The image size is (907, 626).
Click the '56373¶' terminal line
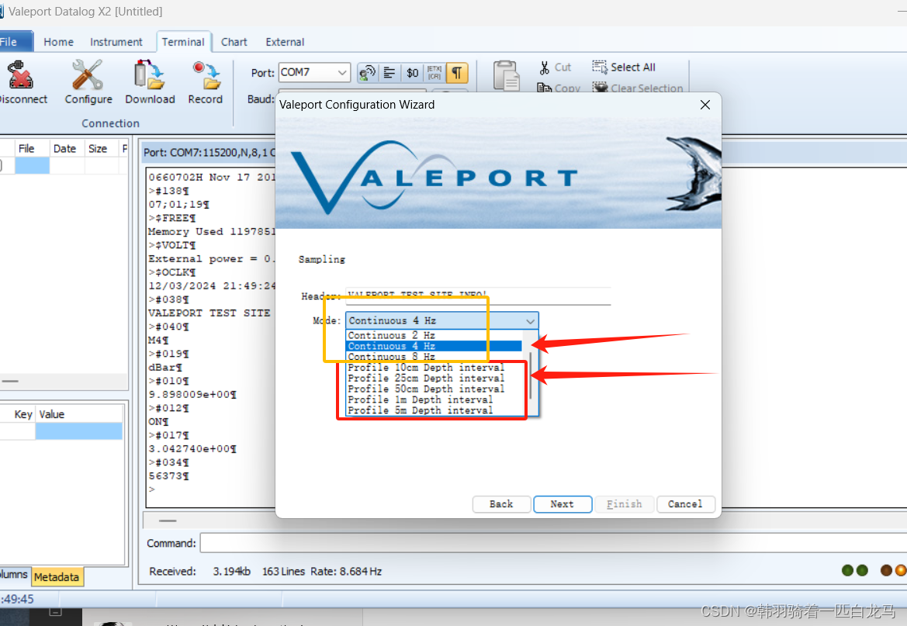(169, 476)
